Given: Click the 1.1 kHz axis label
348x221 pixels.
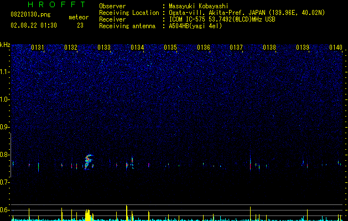Looking at the screenshot, I should click(x=5, y=72).
